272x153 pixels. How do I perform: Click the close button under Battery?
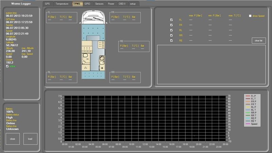point(13,139)
